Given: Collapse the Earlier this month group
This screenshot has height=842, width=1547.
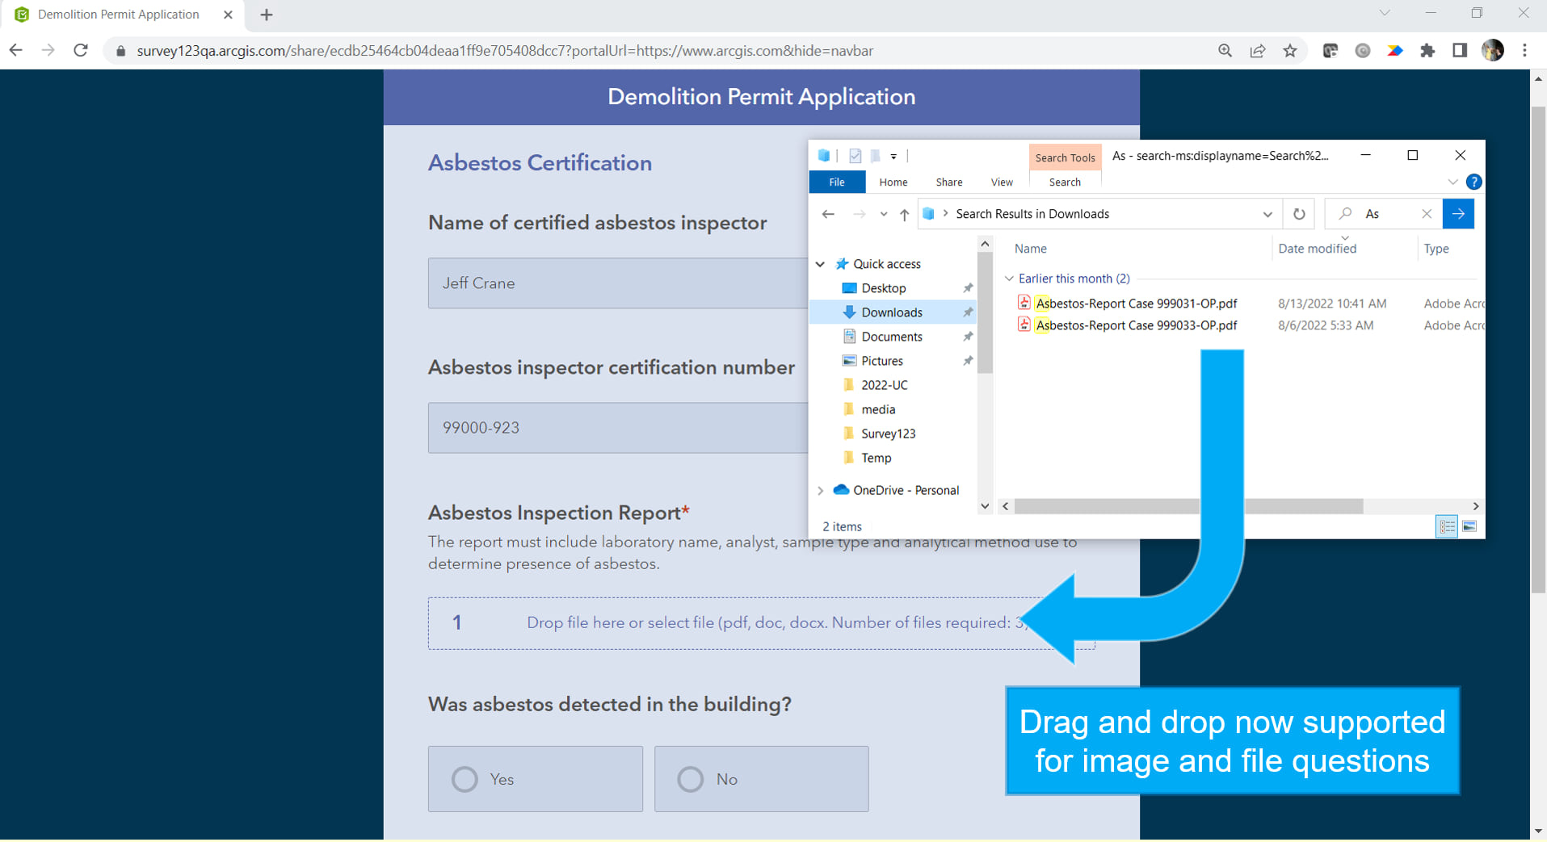Looking at the screenshot, I should pos(1008,278).
